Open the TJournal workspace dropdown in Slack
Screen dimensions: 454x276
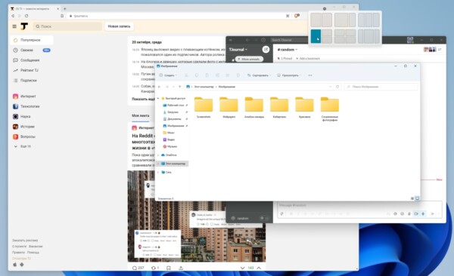pyautogui.click(x=238, y=49)
